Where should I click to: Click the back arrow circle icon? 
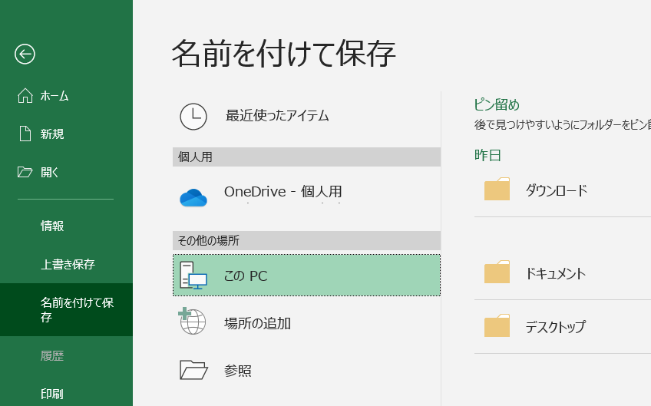click(x=25, y=53)
